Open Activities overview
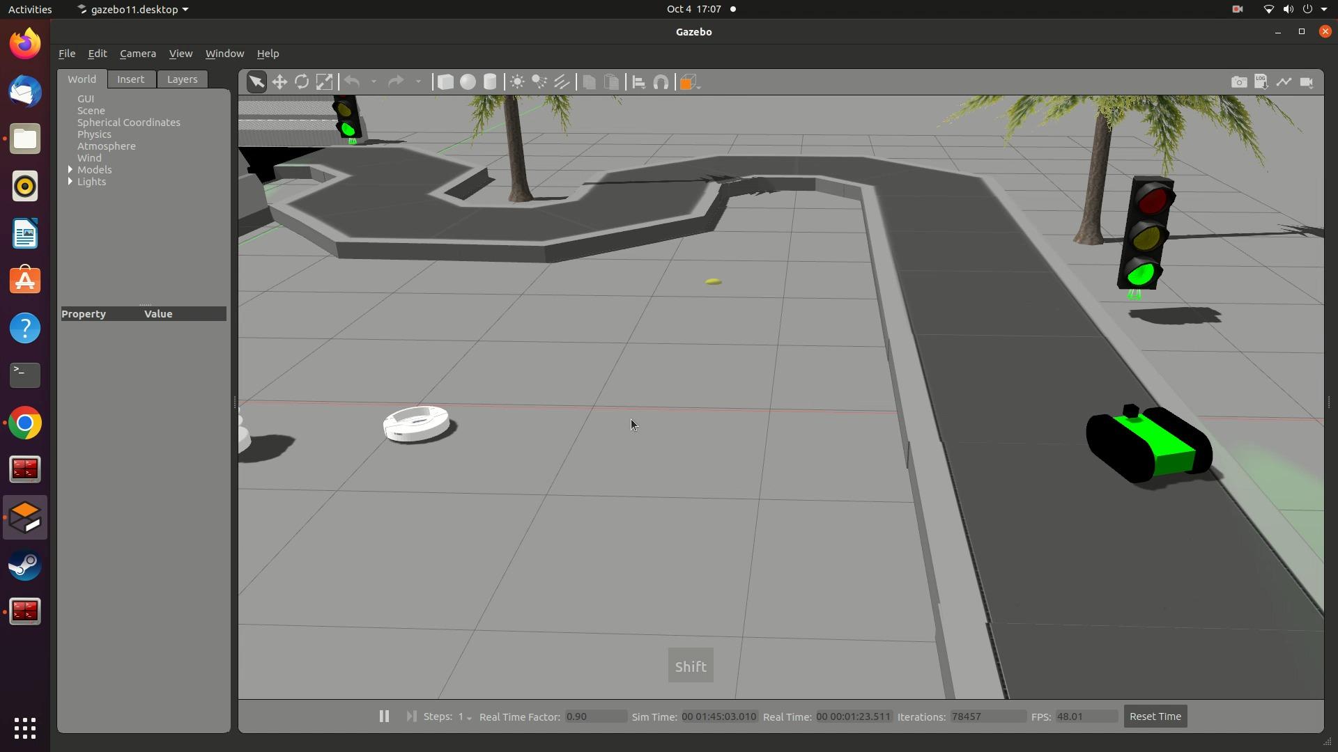 pyautogui.click(x=30, y=9)
